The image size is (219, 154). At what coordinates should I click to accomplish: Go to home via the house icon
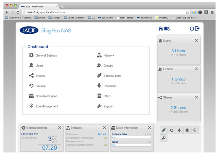pyautogui.click(x=161, y=28)
